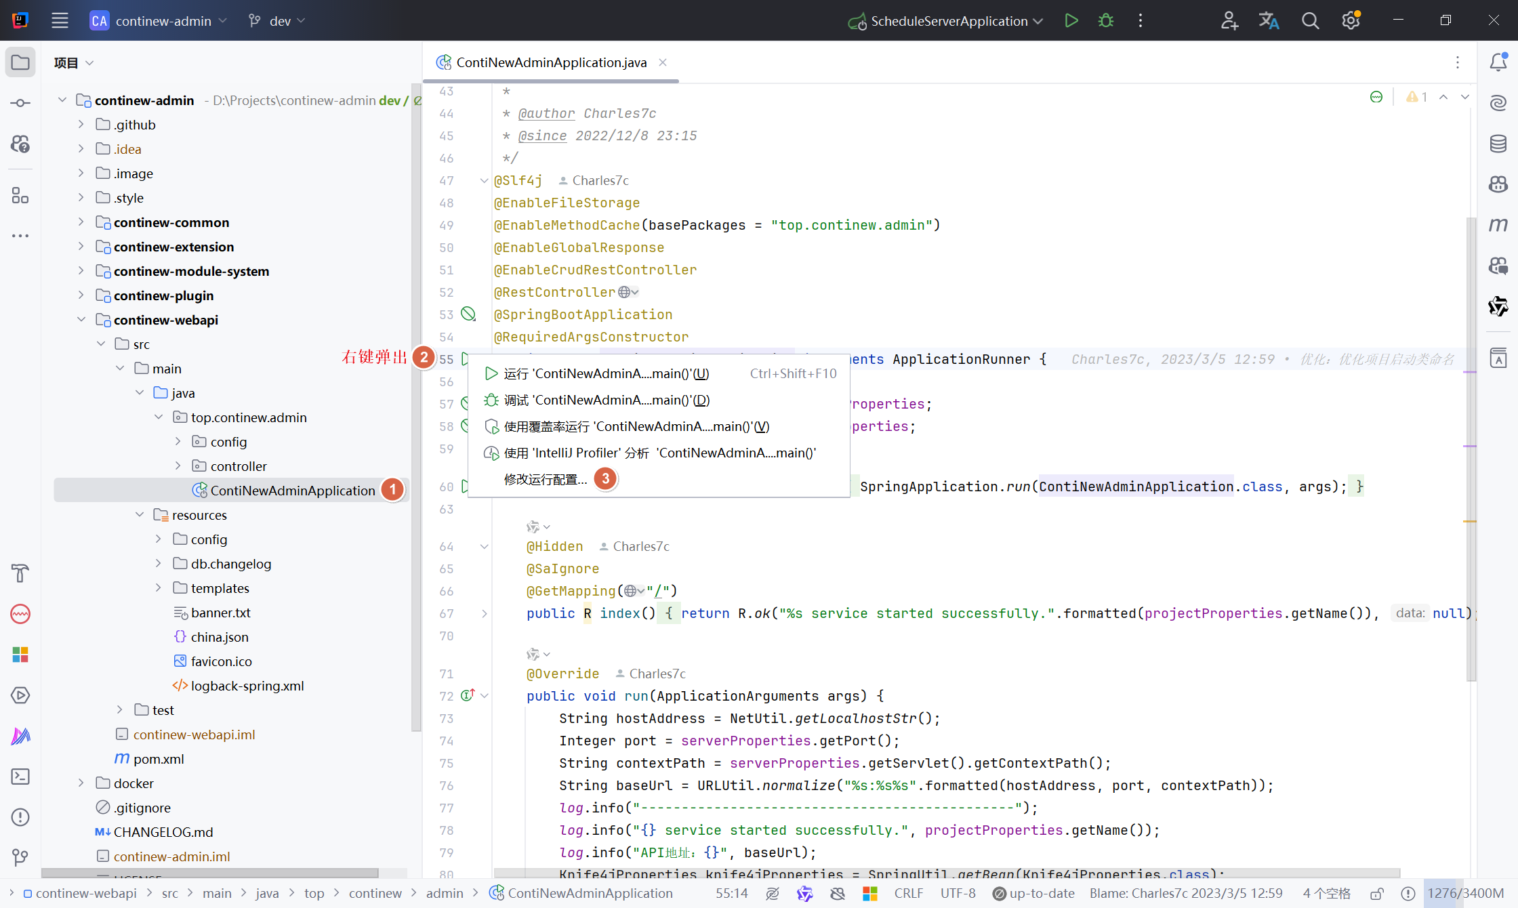Expand the docker folder
The width and height of the screenshot is (1518, 908).
[81, 783]
